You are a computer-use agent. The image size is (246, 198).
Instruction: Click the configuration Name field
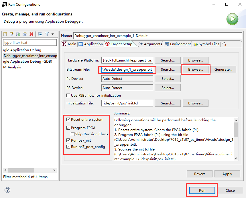[x=158, y=35]
